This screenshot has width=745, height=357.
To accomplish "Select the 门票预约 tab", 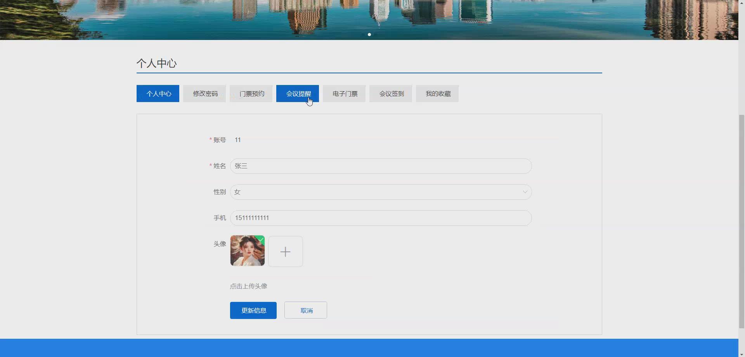I will click(x=251, y=94).
